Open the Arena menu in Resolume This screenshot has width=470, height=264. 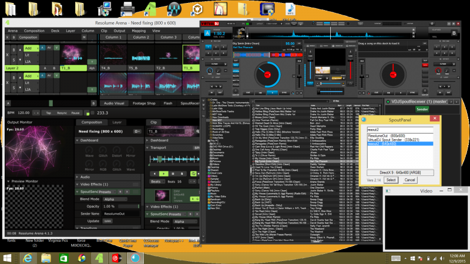(12, 31)
